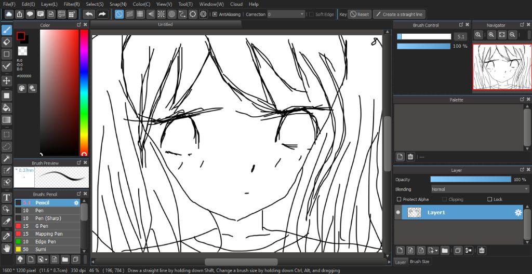532x274 pixels.
Task: Open the Filter(R) menu
Action: click(72, 4)
